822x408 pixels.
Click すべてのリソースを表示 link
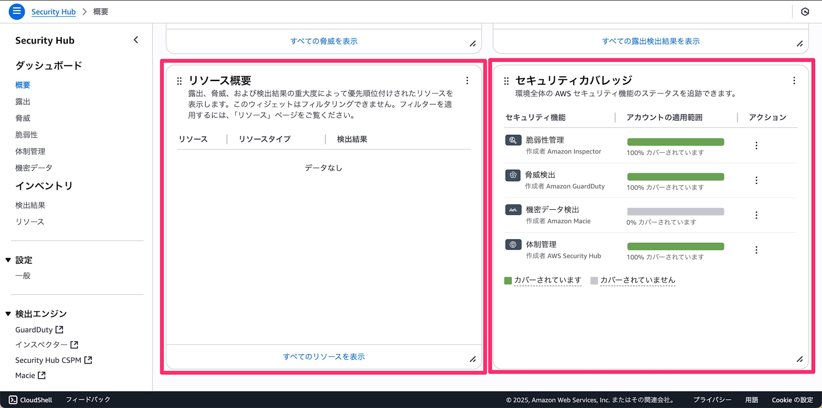[x=324, y=357]
